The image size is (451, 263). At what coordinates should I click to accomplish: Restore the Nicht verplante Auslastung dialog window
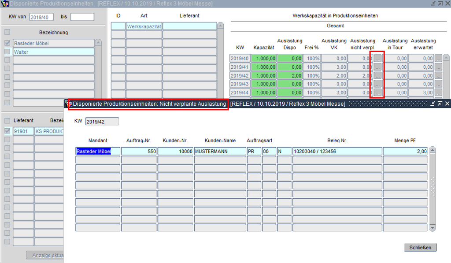[x=440, y=104]
